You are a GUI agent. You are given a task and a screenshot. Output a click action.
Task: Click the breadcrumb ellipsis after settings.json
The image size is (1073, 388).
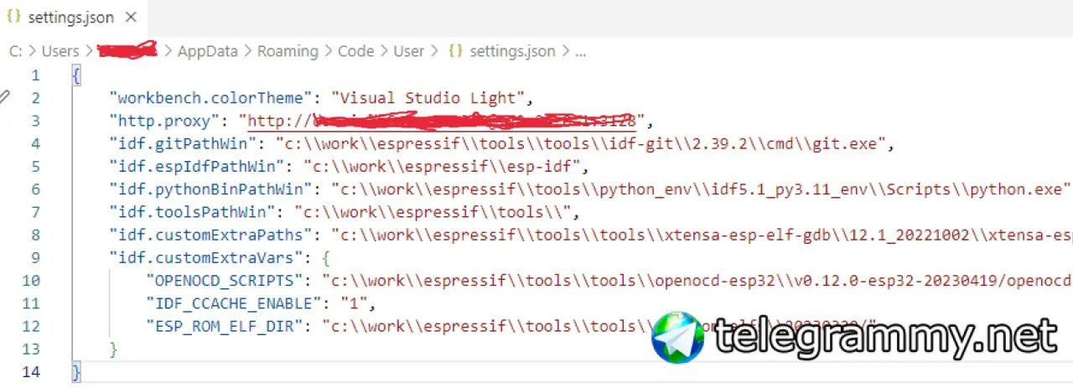coord(580,51)
